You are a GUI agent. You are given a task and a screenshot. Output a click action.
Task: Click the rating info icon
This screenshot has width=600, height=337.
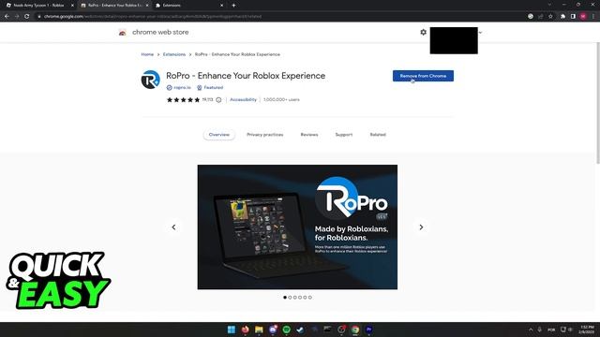pos(218,100)
